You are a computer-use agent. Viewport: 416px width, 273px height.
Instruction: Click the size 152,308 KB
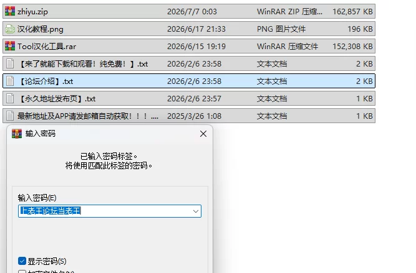click(352, 47)
